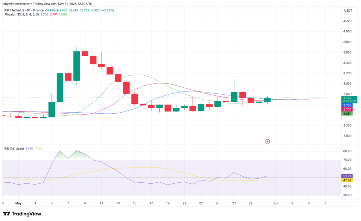Click the green 2.694 Alligator lips label
The width and height of the screenshot is (361, 221).
(x=347, y=114)
